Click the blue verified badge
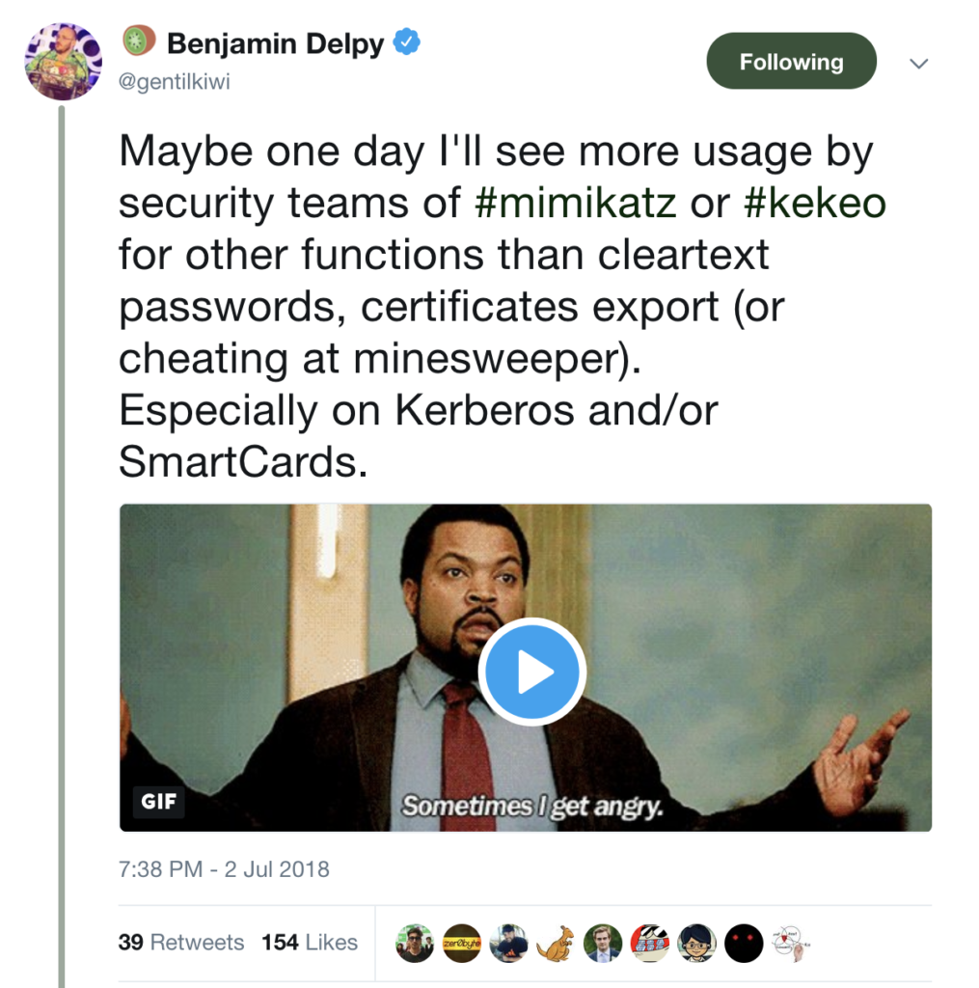The width and height of the screenshot is (979, 988). point(407,42)
